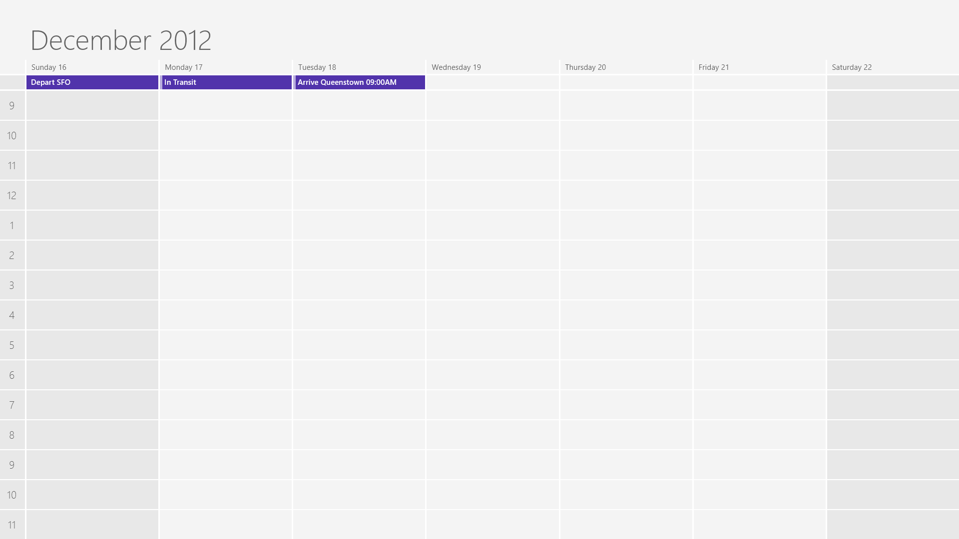Click the 6 PM slot on Friday 21

point(759,375)
